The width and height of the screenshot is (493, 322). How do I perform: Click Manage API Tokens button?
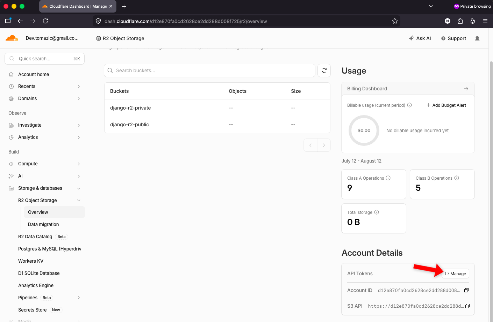456,274
